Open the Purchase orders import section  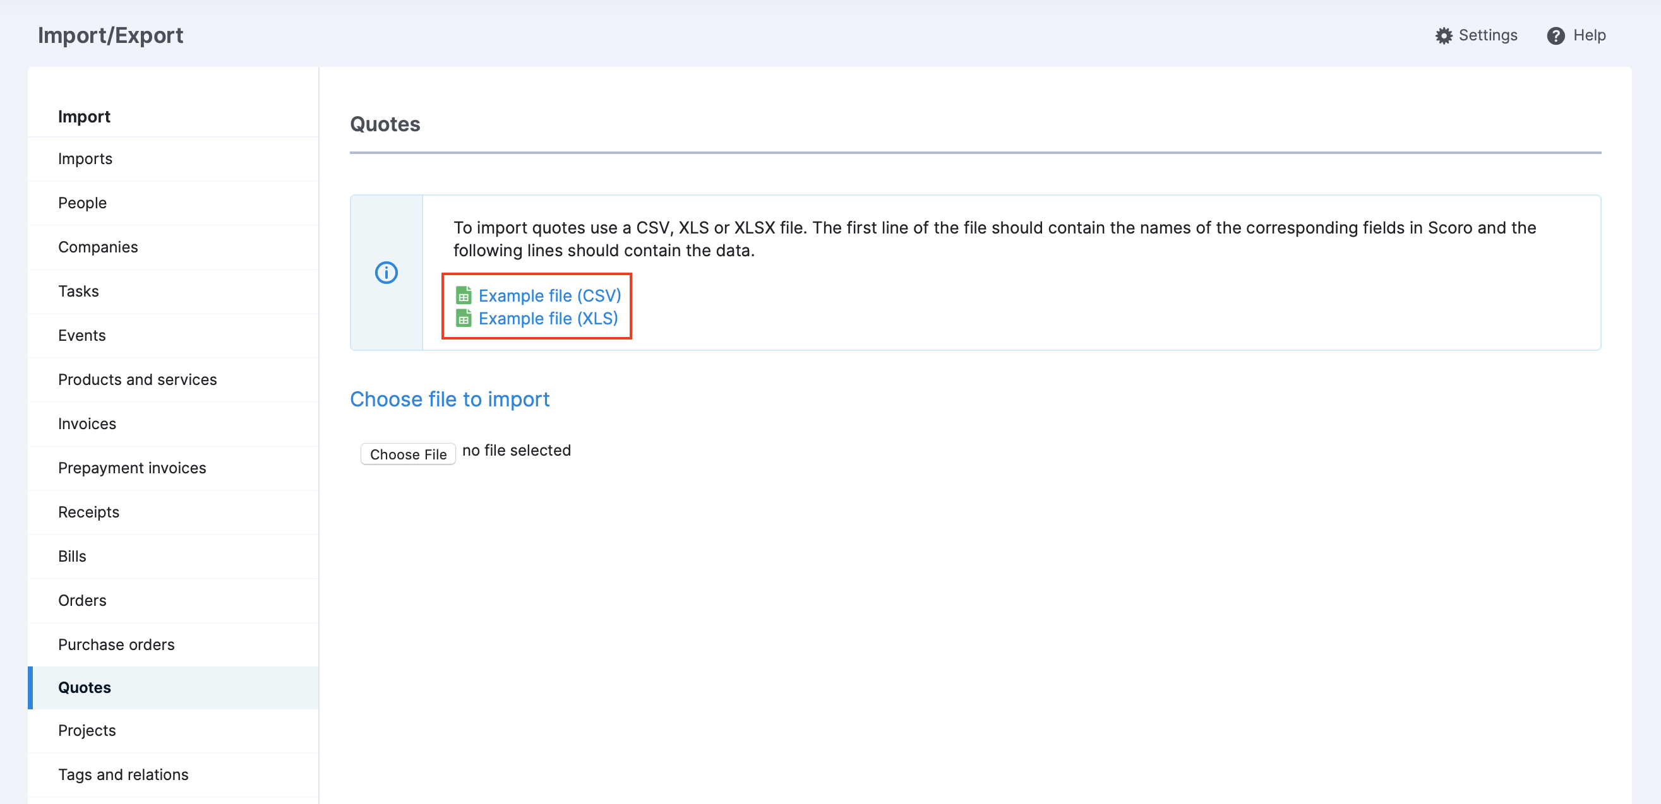point(116,644)
